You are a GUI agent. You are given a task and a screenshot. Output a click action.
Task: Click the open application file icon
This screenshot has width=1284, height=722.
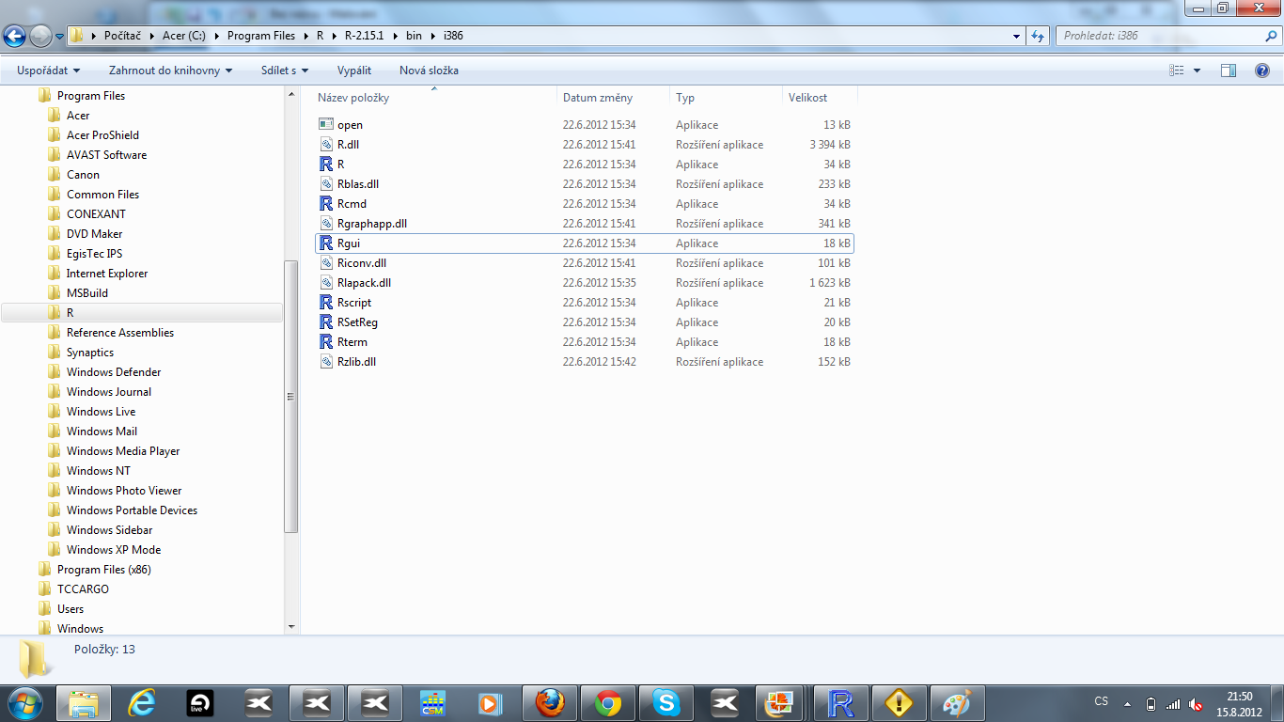[x=326, y=124]
